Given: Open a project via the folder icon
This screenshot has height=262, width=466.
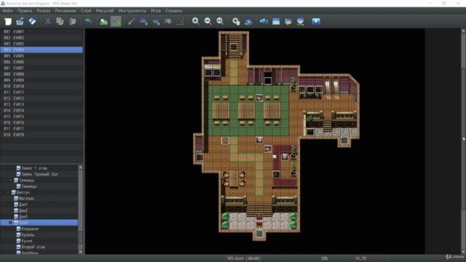Looking at the screenshot, I should click(x=20, y=21).
